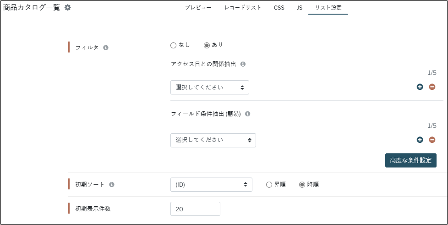The height and width of the screenshot is (225, 448).
Task: Select あり filter radio option
Action: point(207,46)
